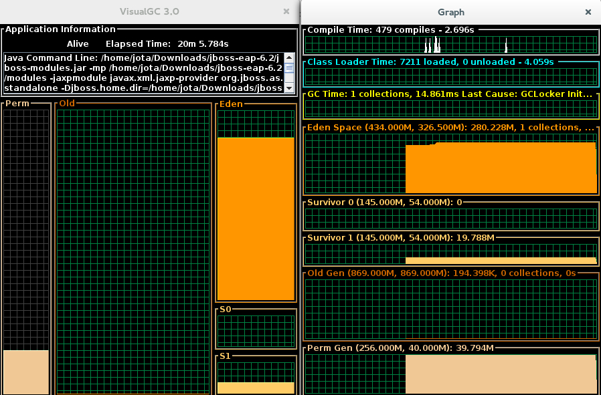Viewport: 601px width, 395px height.
Task: Click the 'Eden Space (434.000M, 326.500M)' heading
Action: (451, 128)
